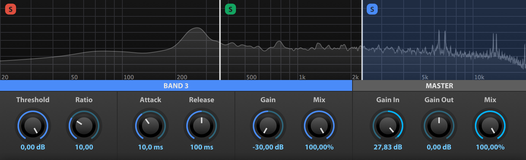Click the 100 ms Release value
Screen dimensions: 526x160
[x=202, y=147]
